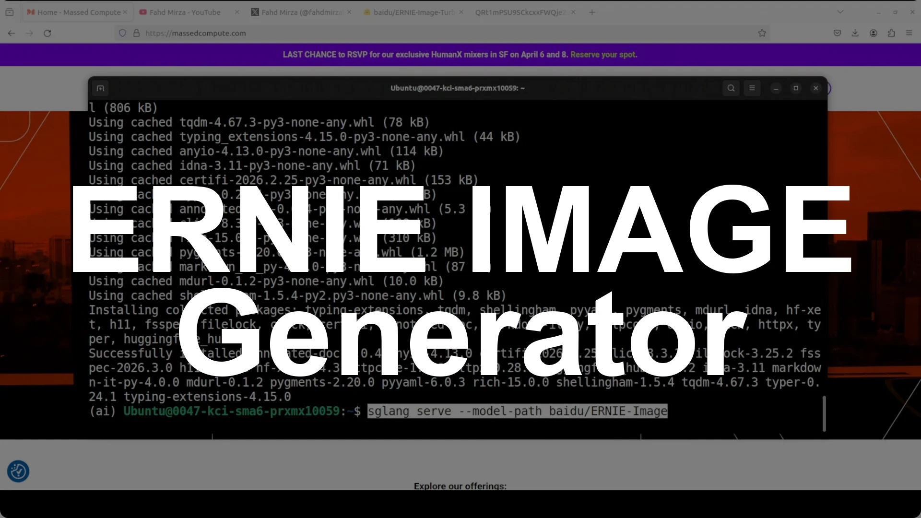Image resolution: width=921 pixels, height=518 pixels.
Task: Close the Fahd Mirza - YouTube tab
Action: point(237,12)
